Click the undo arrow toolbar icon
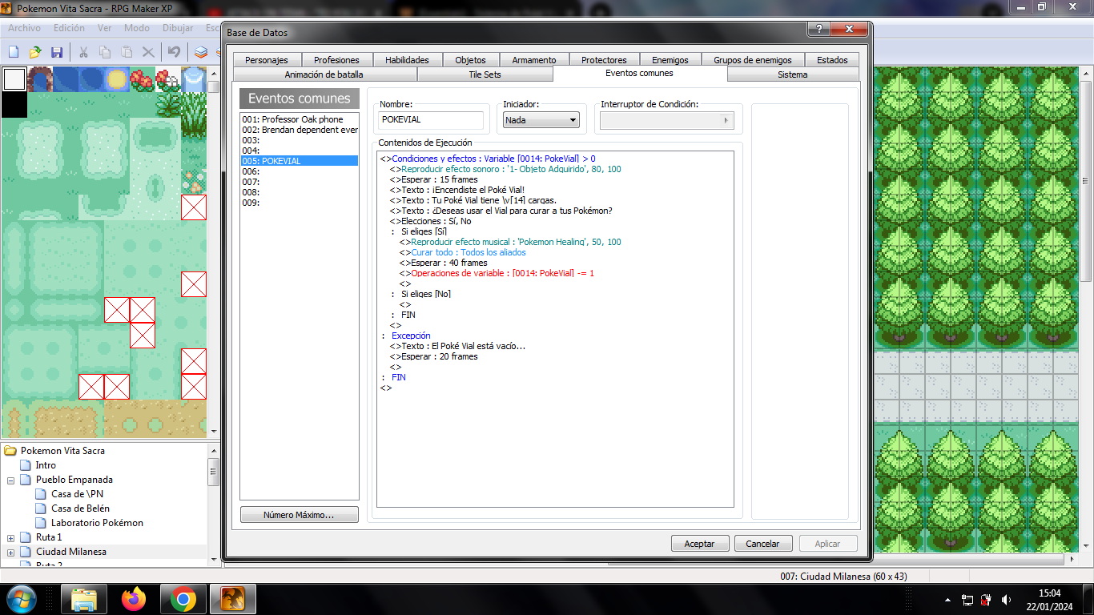Image resolution: width=1094 pixels, height=615 pixels. (x=174, y=52)
